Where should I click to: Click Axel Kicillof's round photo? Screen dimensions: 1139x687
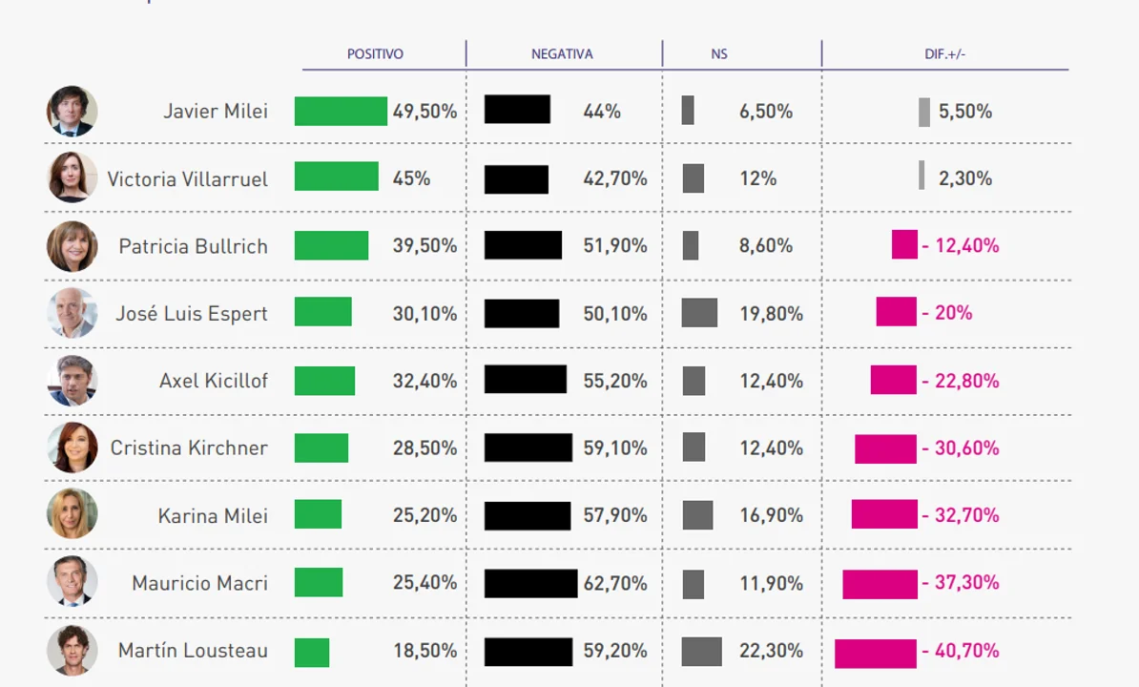click(72, 381)
